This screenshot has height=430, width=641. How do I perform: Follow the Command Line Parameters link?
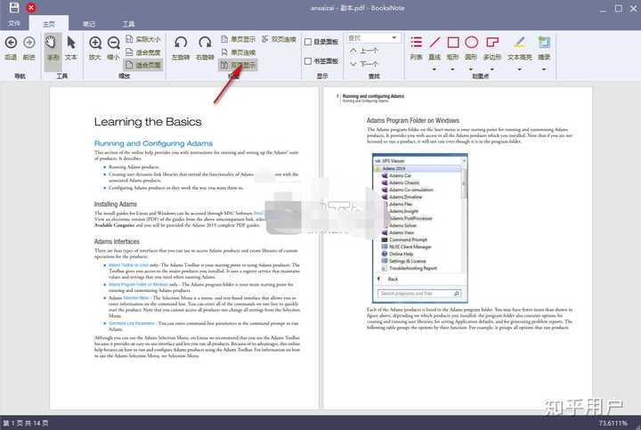click(132, 323)
